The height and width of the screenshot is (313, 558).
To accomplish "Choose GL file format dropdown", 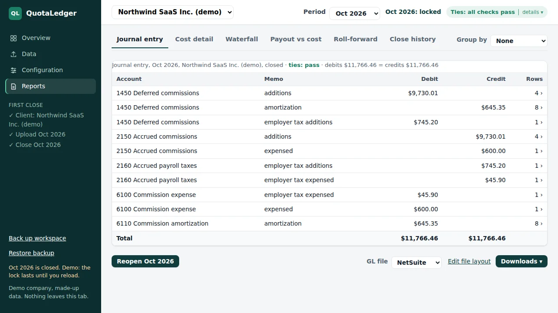I will pyautogui.click(x=416, y=263).
